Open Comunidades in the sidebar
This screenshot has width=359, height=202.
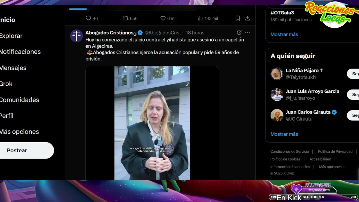pos(19,100)
